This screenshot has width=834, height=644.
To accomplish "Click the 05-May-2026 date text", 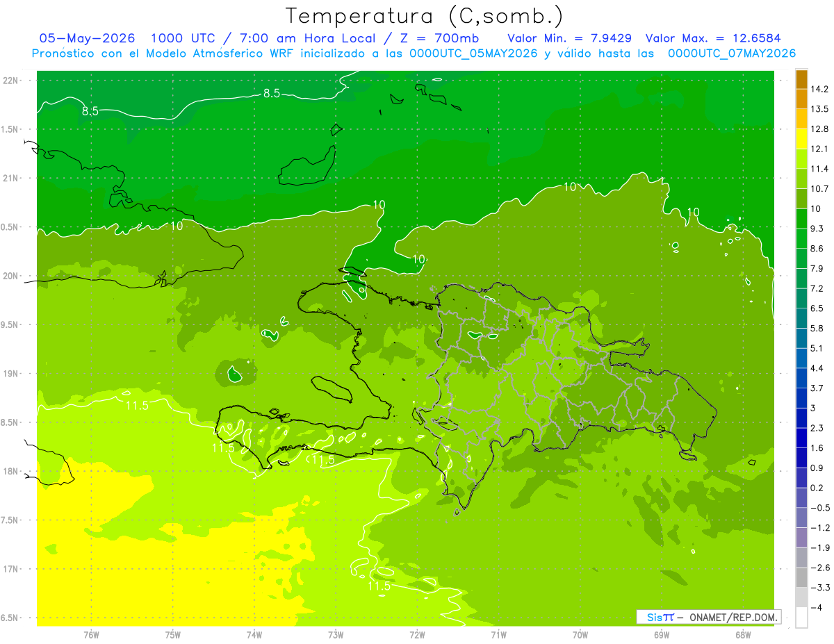I will [x=87, y=38].
